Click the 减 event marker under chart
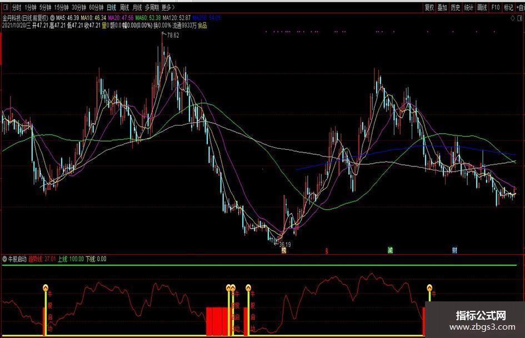 pos(390,250)
